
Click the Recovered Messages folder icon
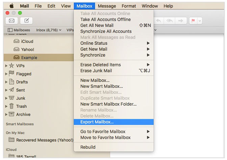tap(11, 140)
